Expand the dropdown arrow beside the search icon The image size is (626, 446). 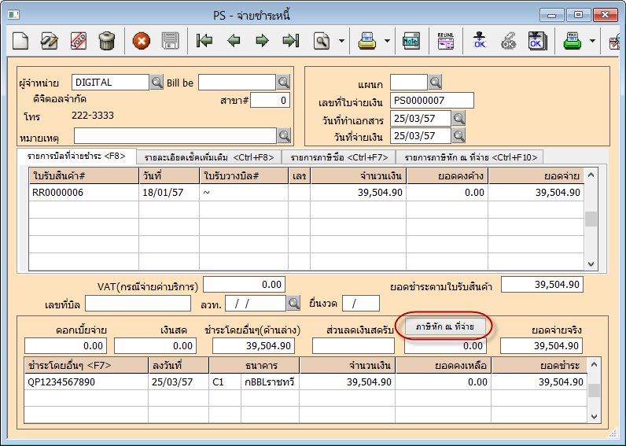click(341, 40)
